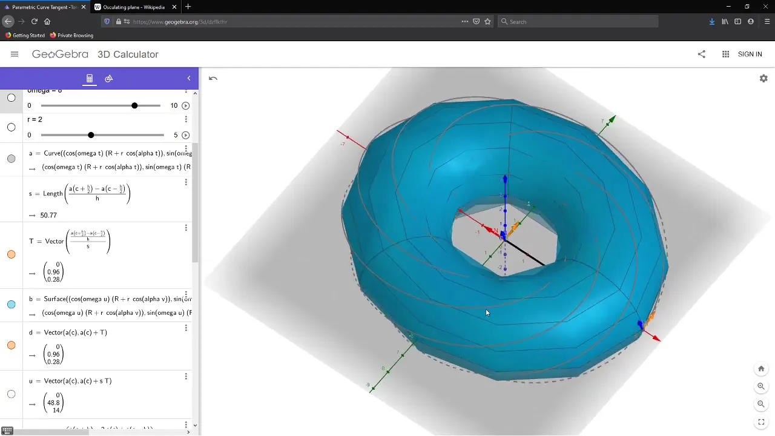Select the curve a definition text
Image resolution: width=775 pixels, height=436 pixels.
(110, 153)
